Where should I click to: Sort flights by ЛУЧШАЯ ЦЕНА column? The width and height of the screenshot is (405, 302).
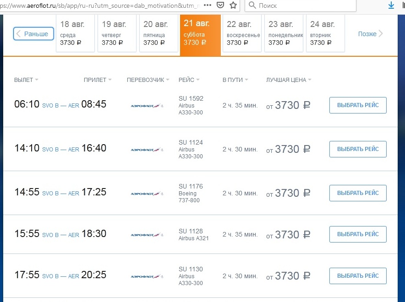[289, 80]
